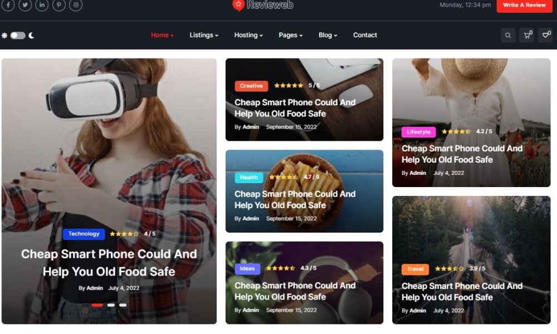
Task: Select the Ideas category tag
Action: click(x=247, y=269)
